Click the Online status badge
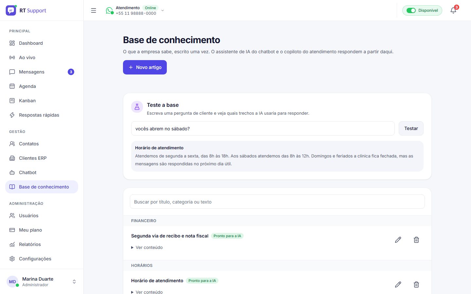The width and height of the screenshot is (471, 294). coord(150,8)
